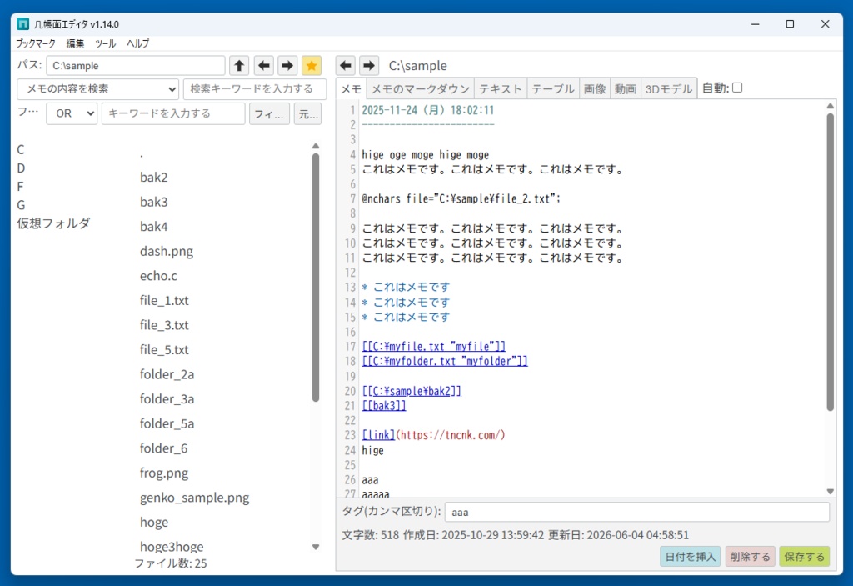This screenshot has height=586, width=853.
Task: Click the フィ… filter button
Action: coord(269,114)
